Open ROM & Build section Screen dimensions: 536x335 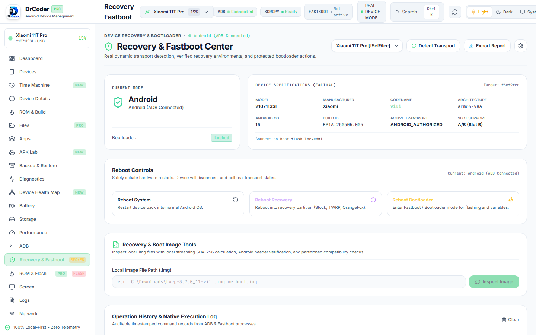click(47, 112)
